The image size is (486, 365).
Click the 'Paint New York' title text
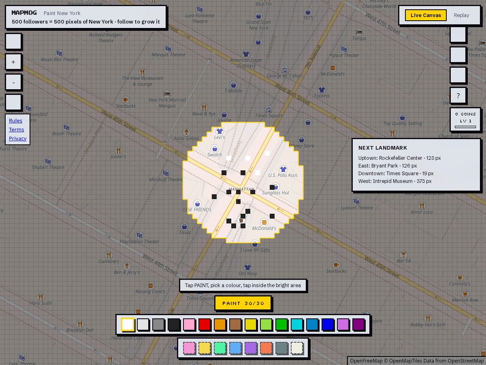coord(62,13)
